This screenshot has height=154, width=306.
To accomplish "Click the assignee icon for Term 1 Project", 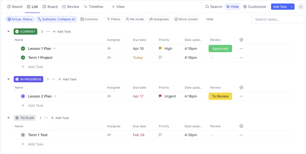I will pos(109,58).
